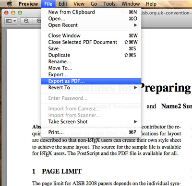
Task: Open the Edit menu
Action: [63, 4]
